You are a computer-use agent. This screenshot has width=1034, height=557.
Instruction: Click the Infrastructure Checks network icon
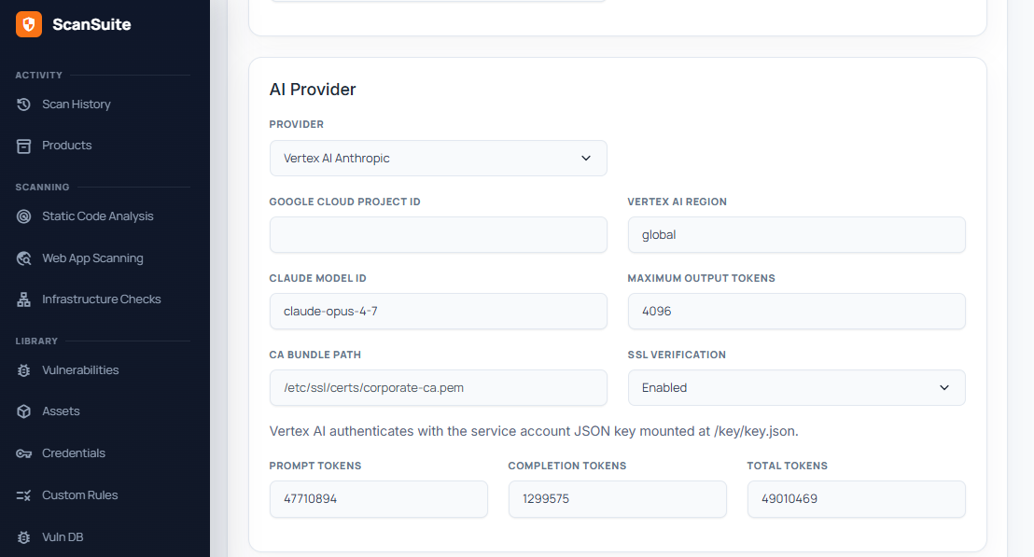tap(23, 299)
